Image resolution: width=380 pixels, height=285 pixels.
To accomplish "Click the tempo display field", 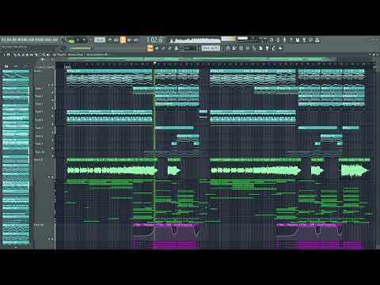I will pos(100,40).
